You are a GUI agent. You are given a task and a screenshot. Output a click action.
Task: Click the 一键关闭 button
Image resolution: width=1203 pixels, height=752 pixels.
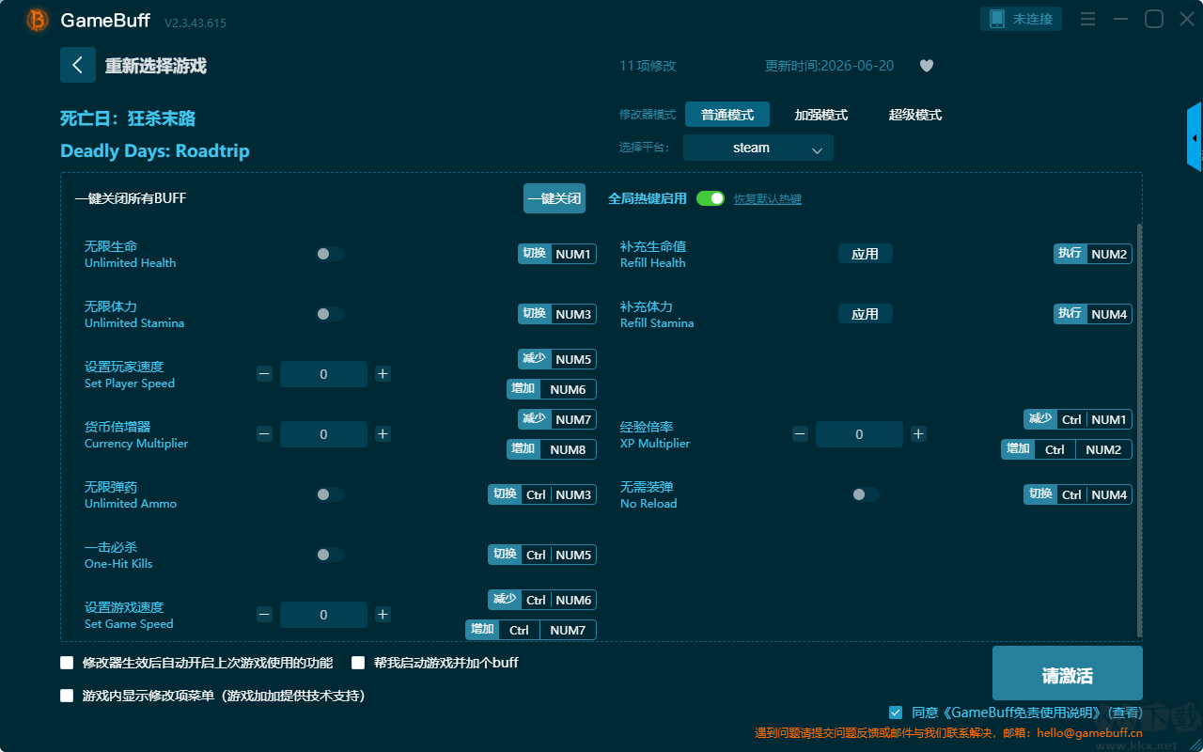click(x=555, y=198)
